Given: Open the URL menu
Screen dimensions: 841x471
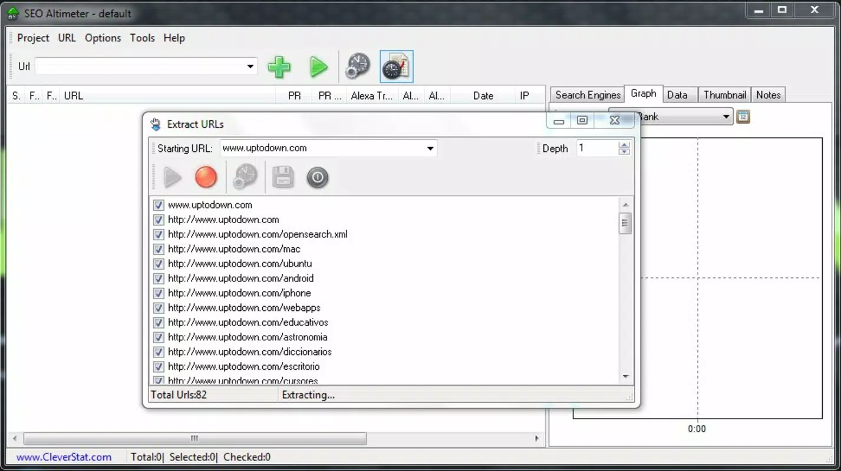Looking at the screenshot, I should (x=67, y=38).
